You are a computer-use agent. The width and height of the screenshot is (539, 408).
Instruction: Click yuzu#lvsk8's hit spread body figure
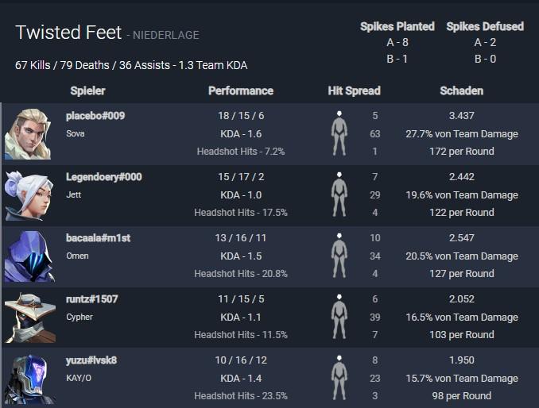pos(339,378)
